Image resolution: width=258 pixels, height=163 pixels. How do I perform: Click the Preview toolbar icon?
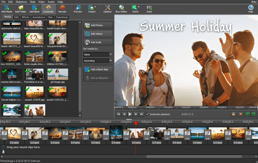pos(78,9)
